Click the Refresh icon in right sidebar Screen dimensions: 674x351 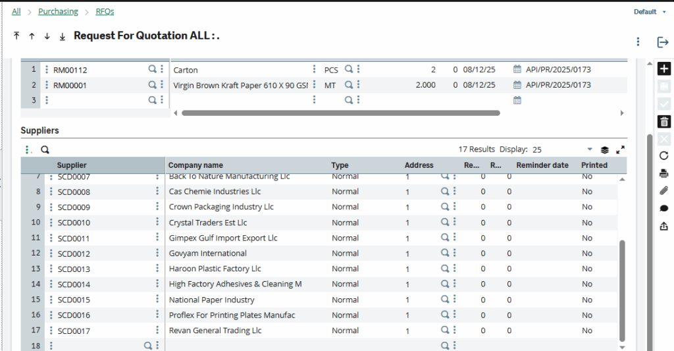(x=663, y=155)
